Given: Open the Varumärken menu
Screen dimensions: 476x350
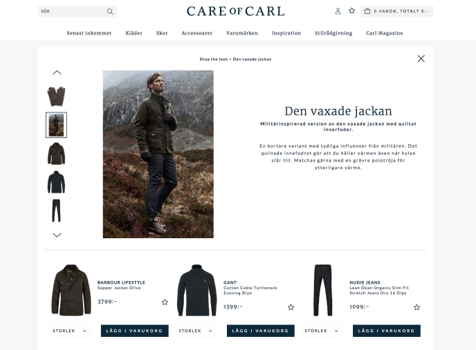Looking at the screenshot, I should (242, 33).
